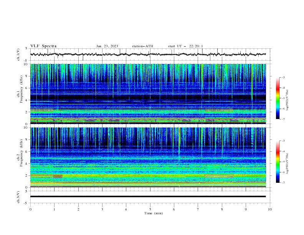Image resolution: width=304 pixels, height=235 pixels.
Task: Select the date text "Jan. 23, 2023"
Action: click(107, 46)
